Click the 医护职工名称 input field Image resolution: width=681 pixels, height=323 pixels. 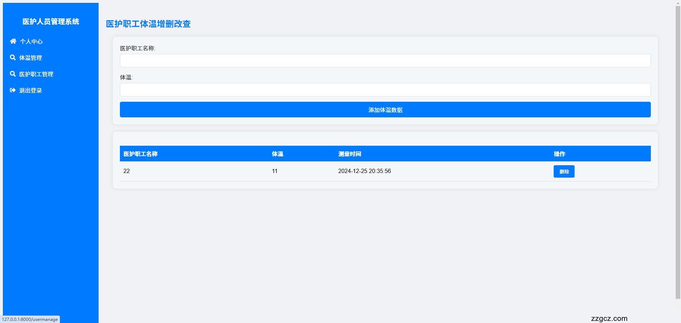point(385,60)
